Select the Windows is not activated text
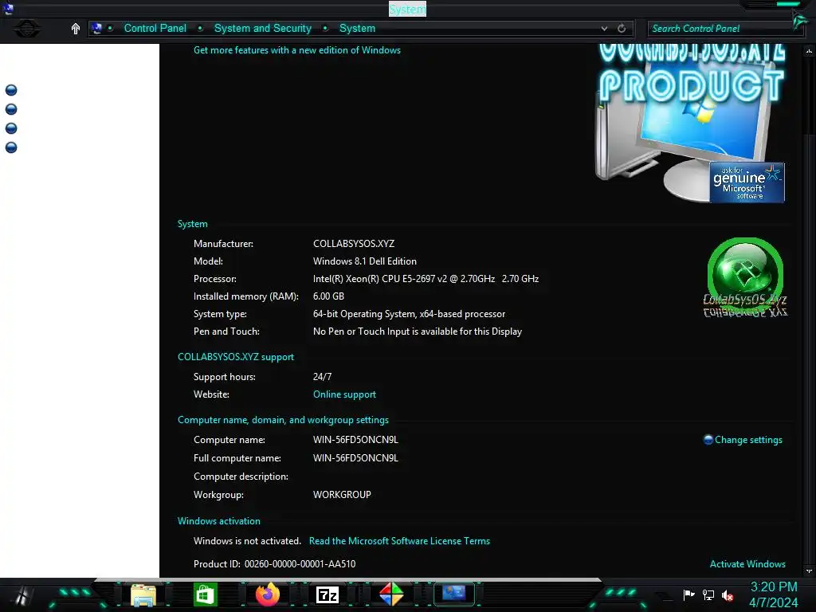The height and width of the screenshot is (612, 816). click(x=247, y=541)
